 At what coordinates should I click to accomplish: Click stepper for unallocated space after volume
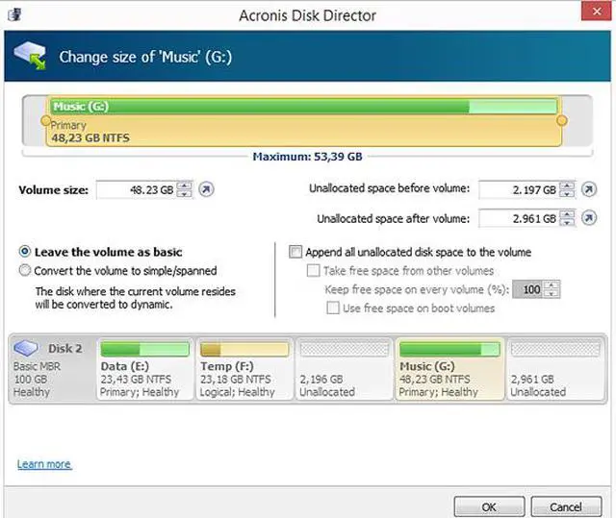coord(567,219)
